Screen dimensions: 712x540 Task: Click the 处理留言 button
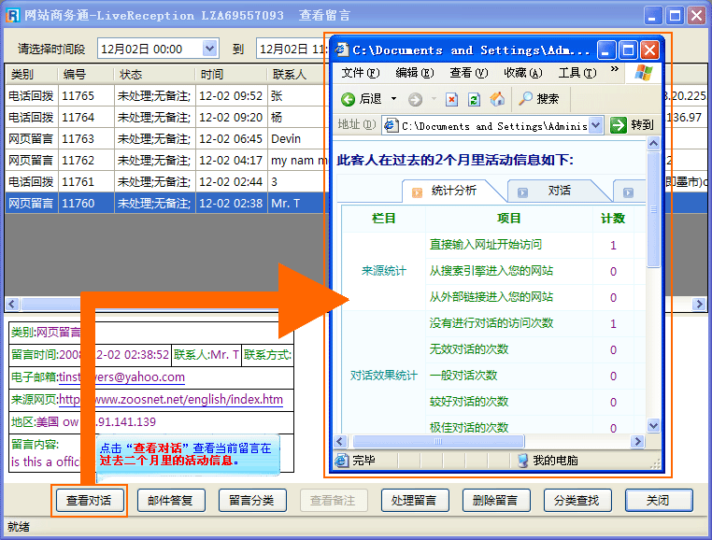click(420, 501)
